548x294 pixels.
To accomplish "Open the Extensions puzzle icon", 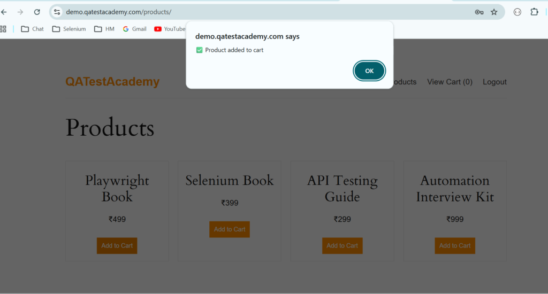I will 534,12.
